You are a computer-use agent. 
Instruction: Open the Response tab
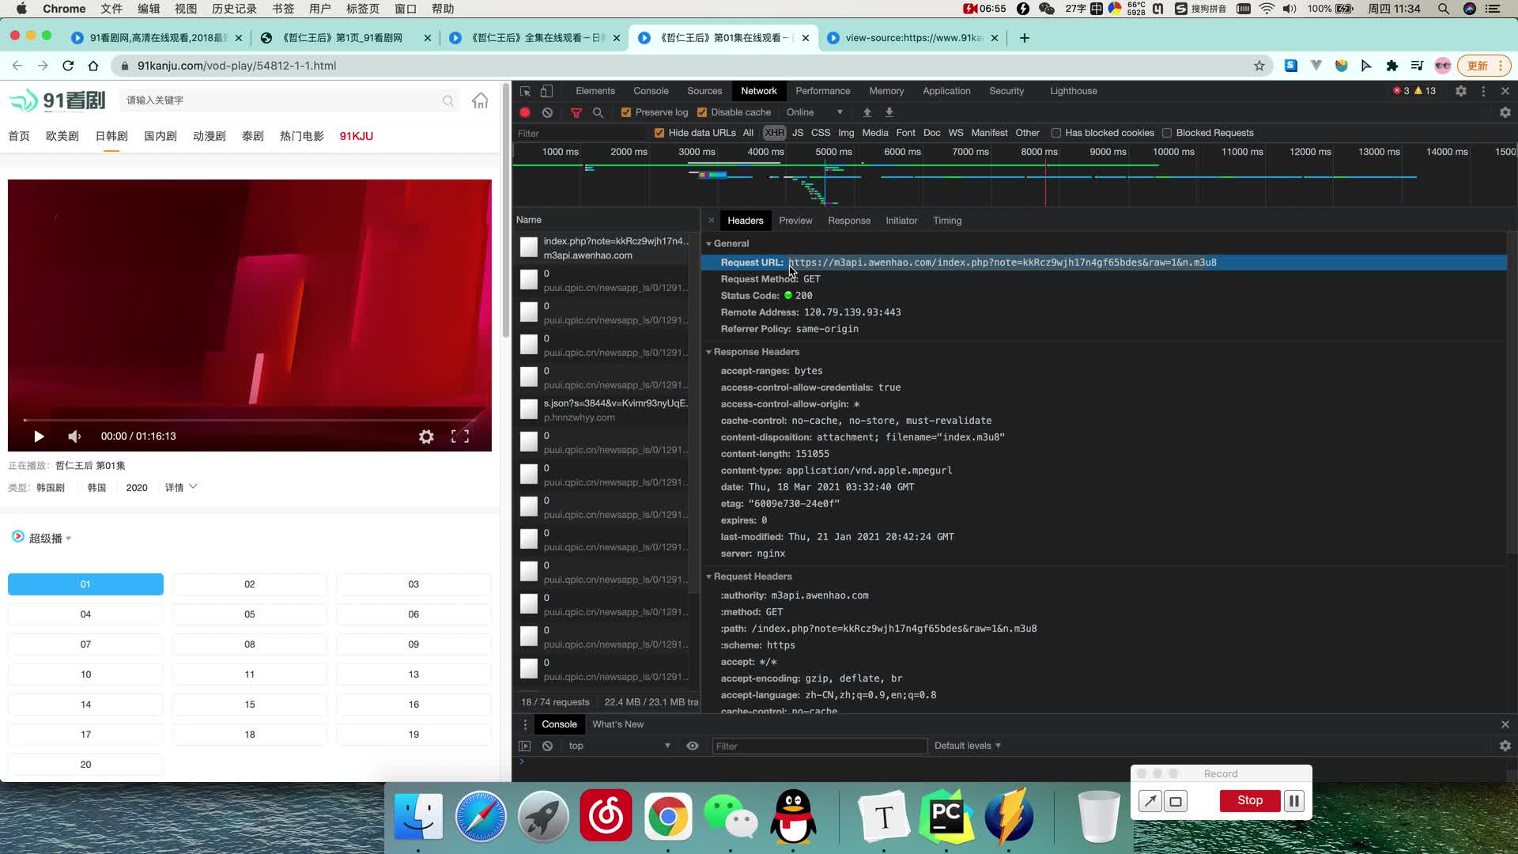tap(849, 221)
